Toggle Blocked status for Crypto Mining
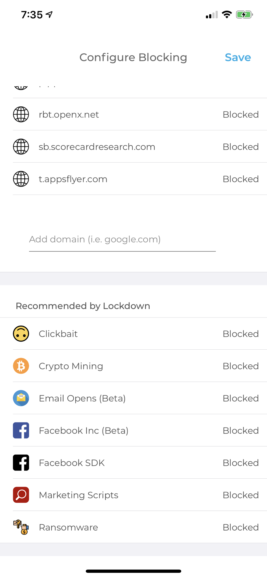The height and width of the screenshot is (578, 267). tap(240, 366)
